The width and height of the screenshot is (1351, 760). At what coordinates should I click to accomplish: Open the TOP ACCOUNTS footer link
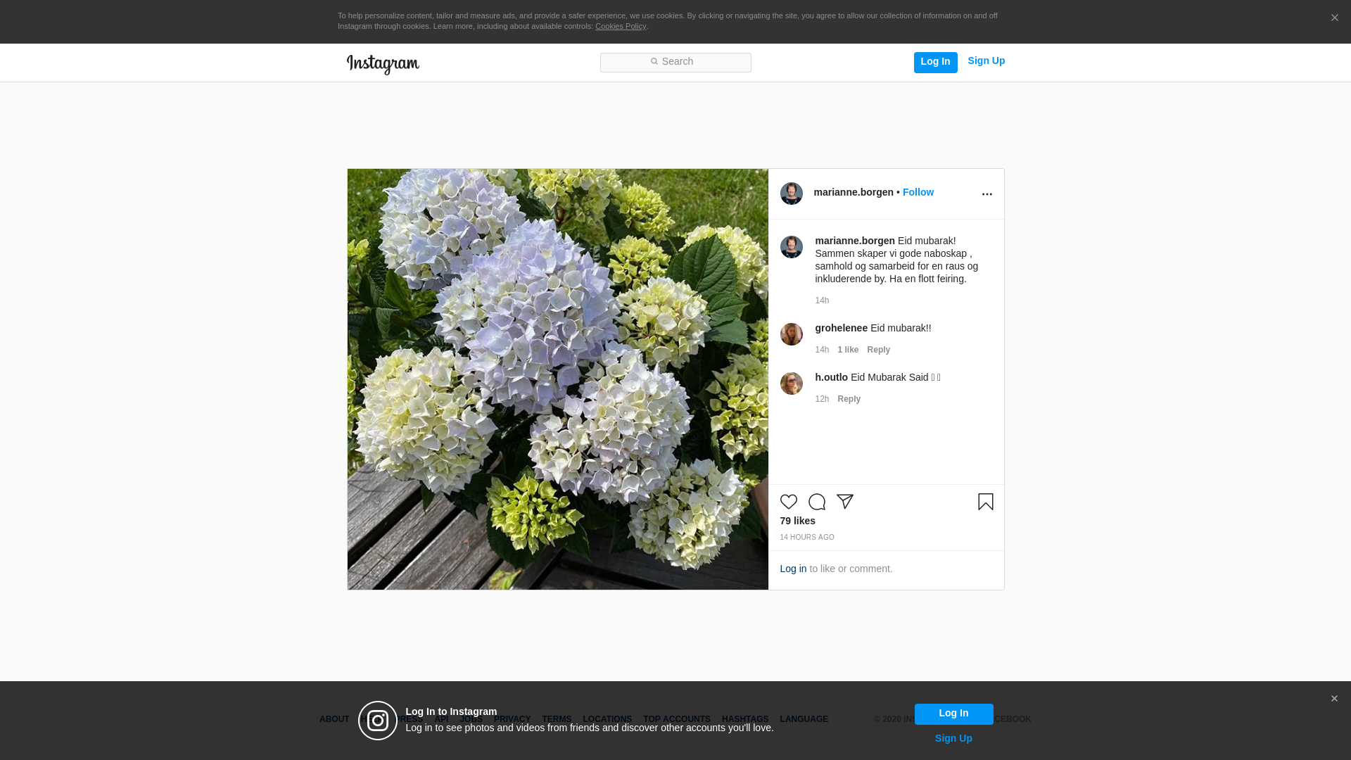click(677, 719)
